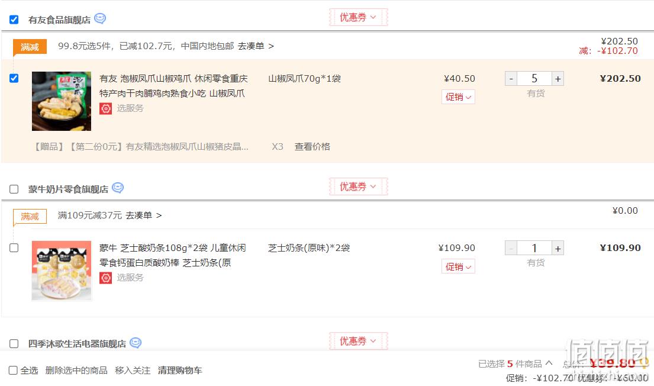Check the 蒙牛奶片零食旗舰店 store checkbox

tap(14, 189)
